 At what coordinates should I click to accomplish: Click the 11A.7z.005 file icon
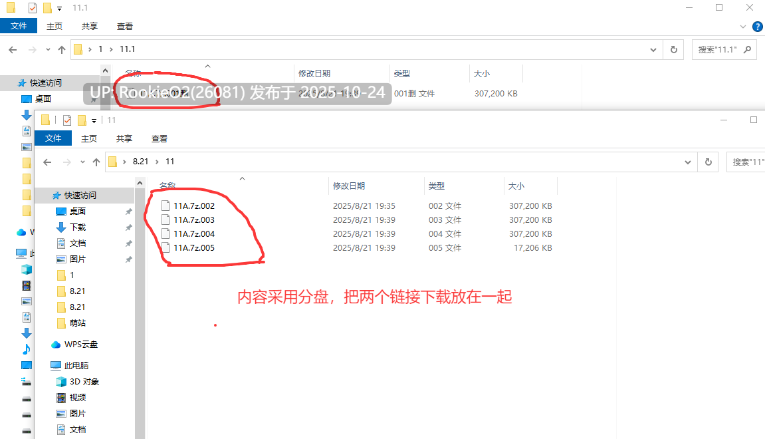[165, 247]
